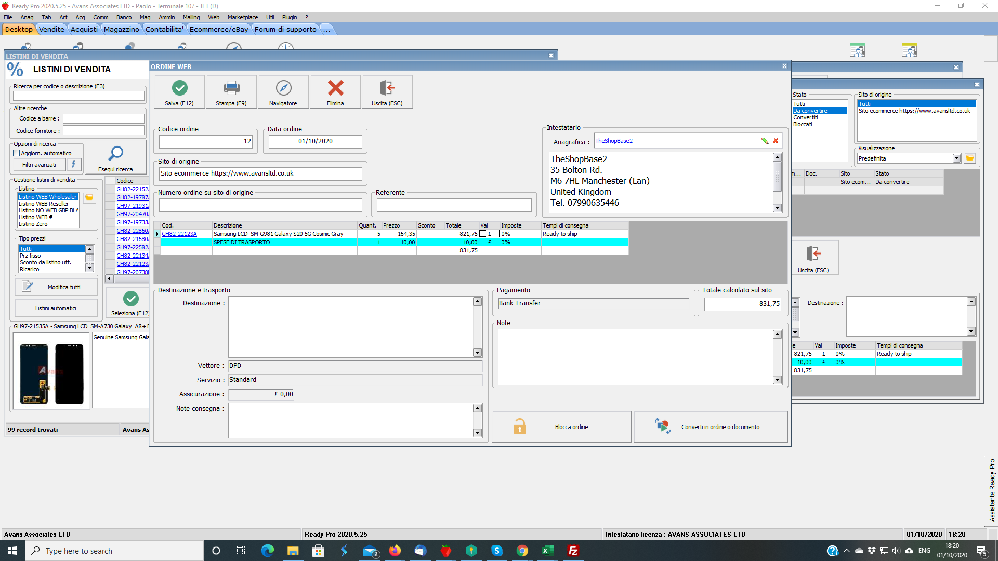Click the first desktop icon at top right

[x=858, y=50]
